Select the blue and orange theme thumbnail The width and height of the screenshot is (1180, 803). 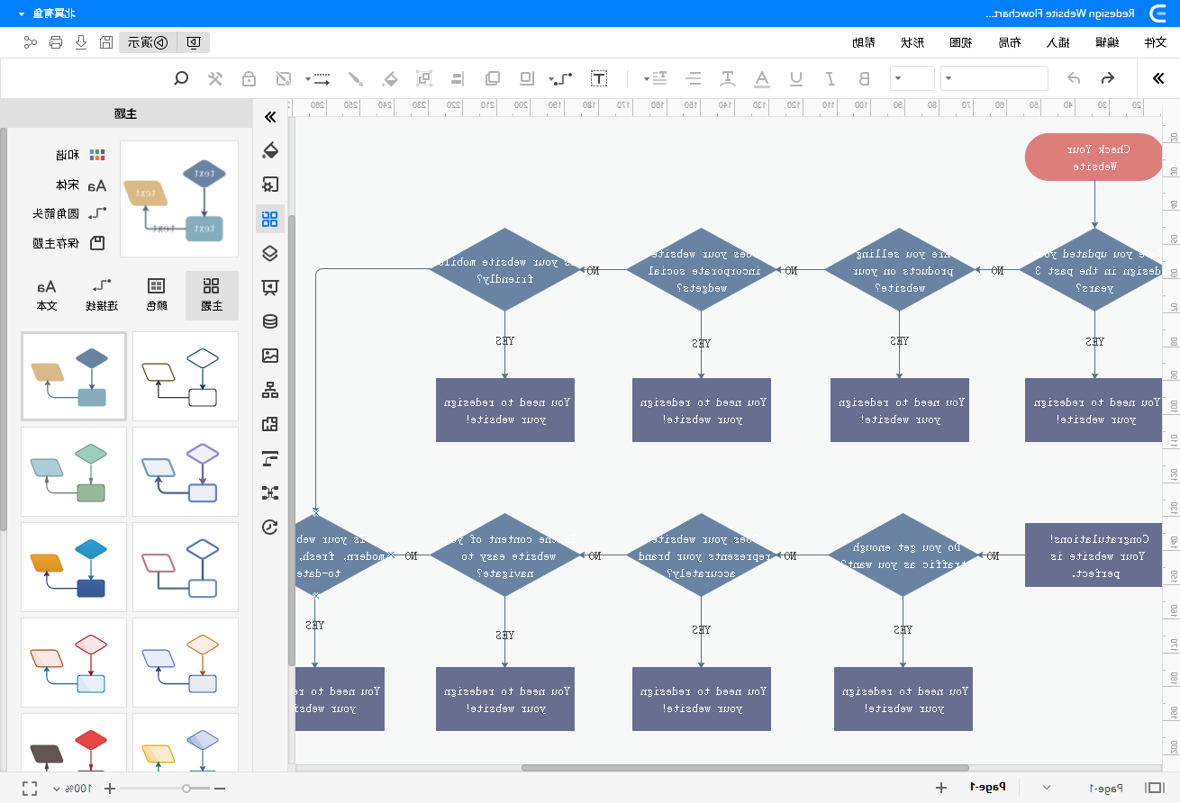pyautogui.click(x=74, y=567)
